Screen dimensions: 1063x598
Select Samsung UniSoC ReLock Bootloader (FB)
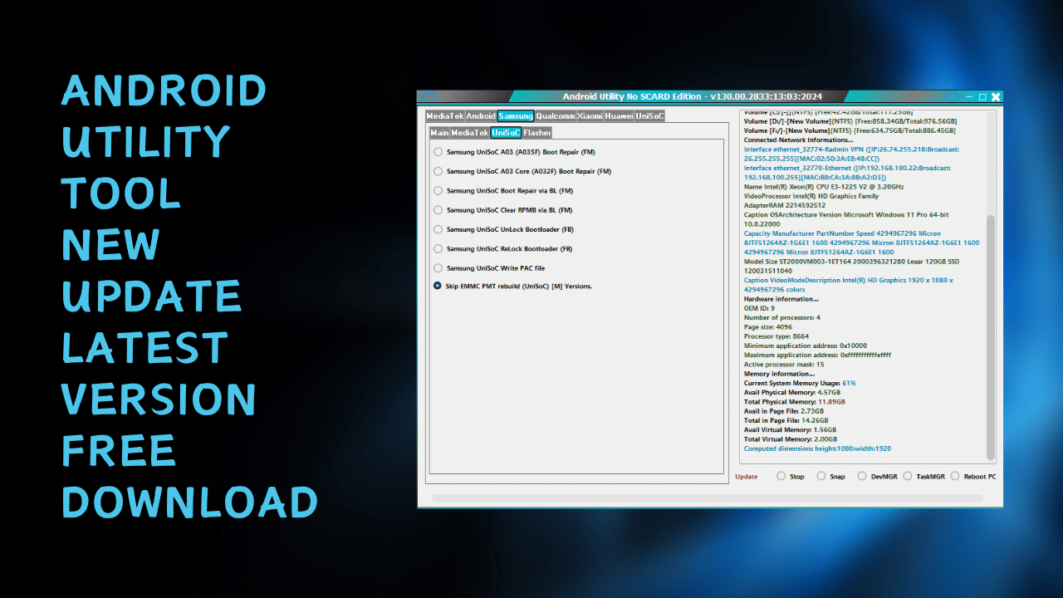[x=438, y=248]
